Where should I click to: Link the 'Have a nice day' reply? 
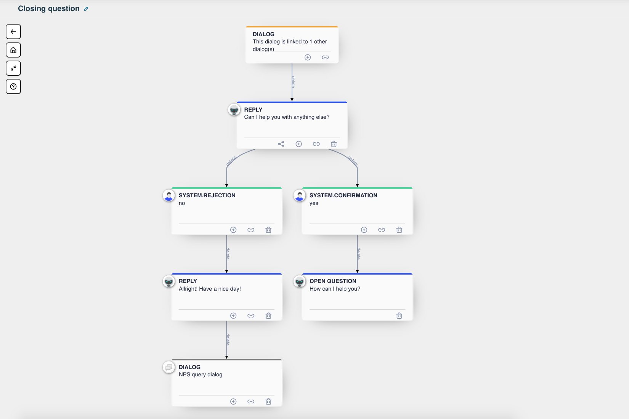251,316
